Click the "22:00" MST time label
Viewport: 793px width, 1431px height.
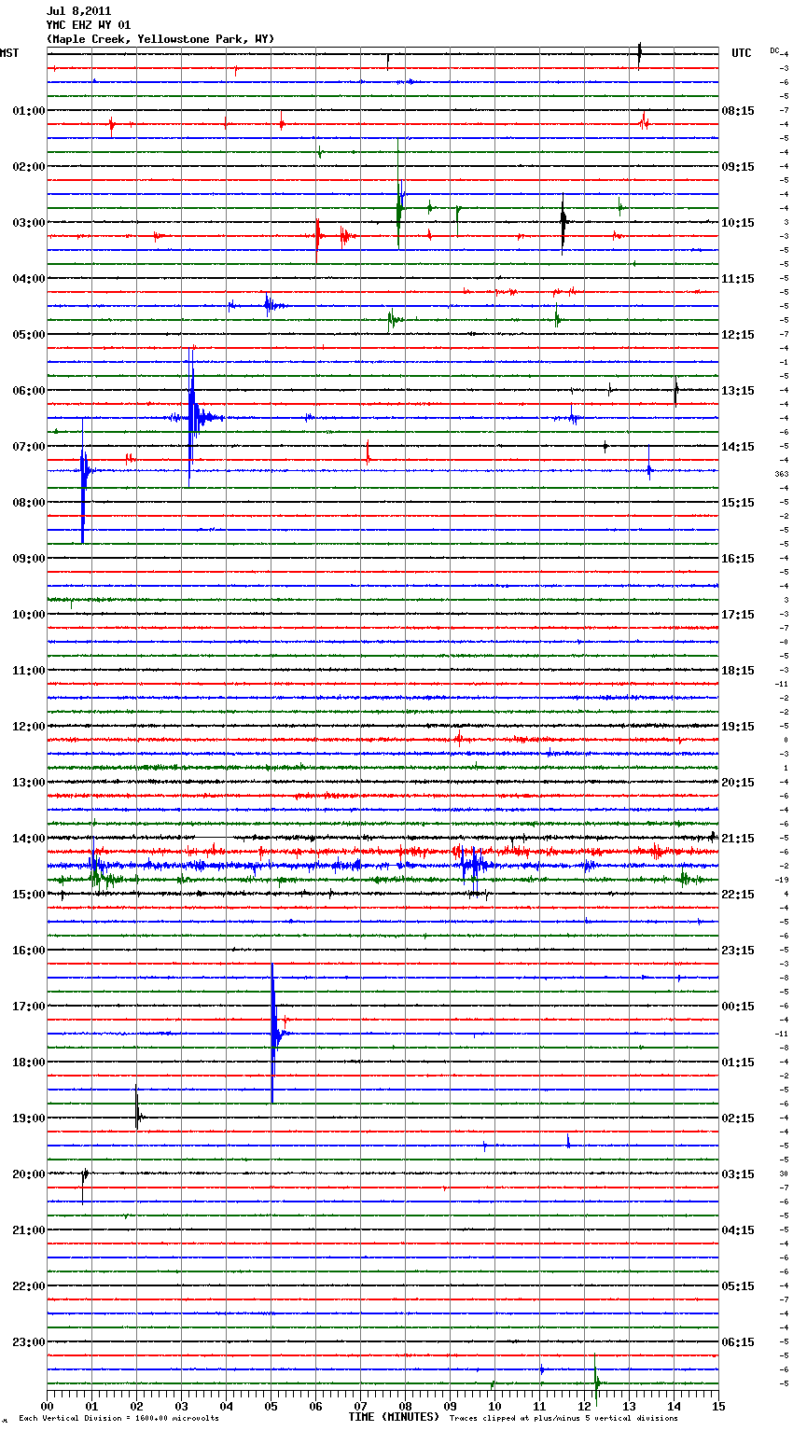pos(28,1286)
